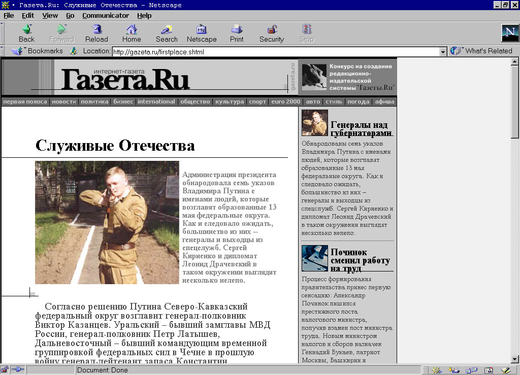The width and height of the screenshot is (520, 375).
Task: Click the component bar grip handle
Action: pyautogui.click(x=426, y=370)
